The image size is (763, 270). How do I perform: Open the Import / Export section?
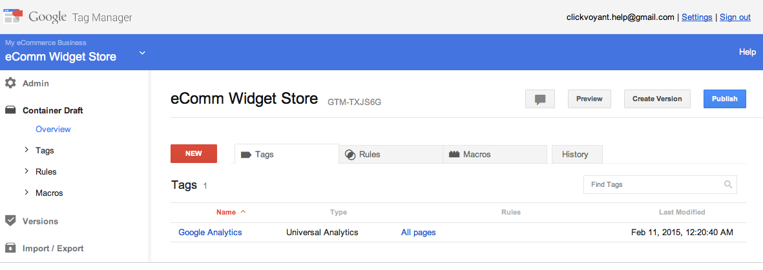tap(53, 249)
